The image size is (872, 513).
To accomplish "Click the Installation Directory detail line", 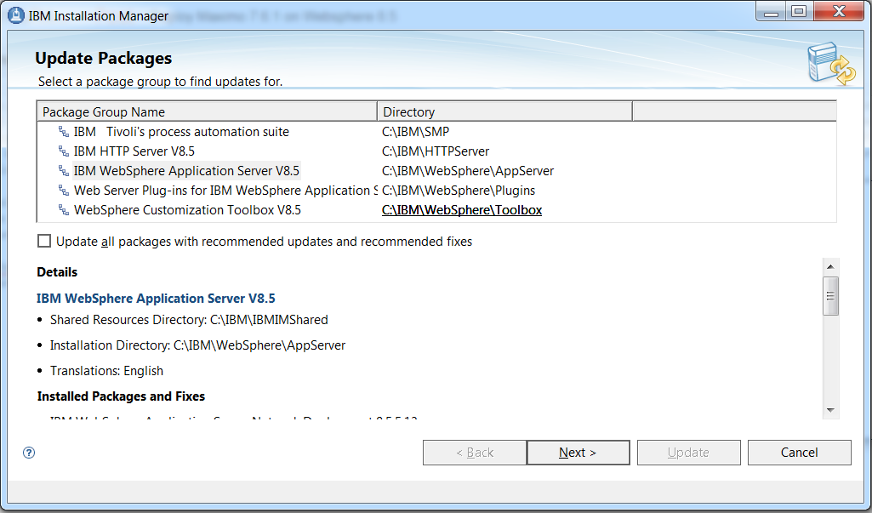I will (198, 345).
